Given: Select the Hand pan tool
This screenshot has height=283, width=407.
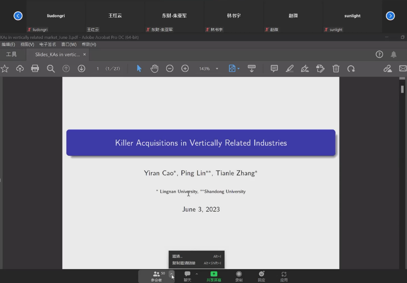Looking at the screenshot, I should point(154,68).
